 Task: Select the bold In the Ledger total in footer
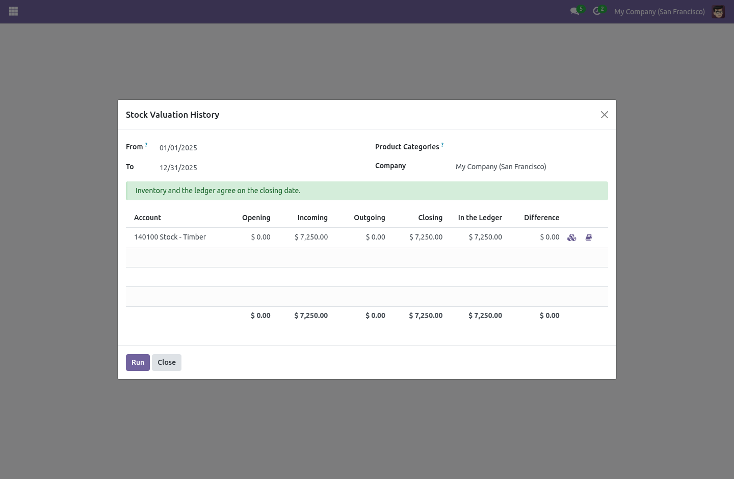click(x=485, y=315)
